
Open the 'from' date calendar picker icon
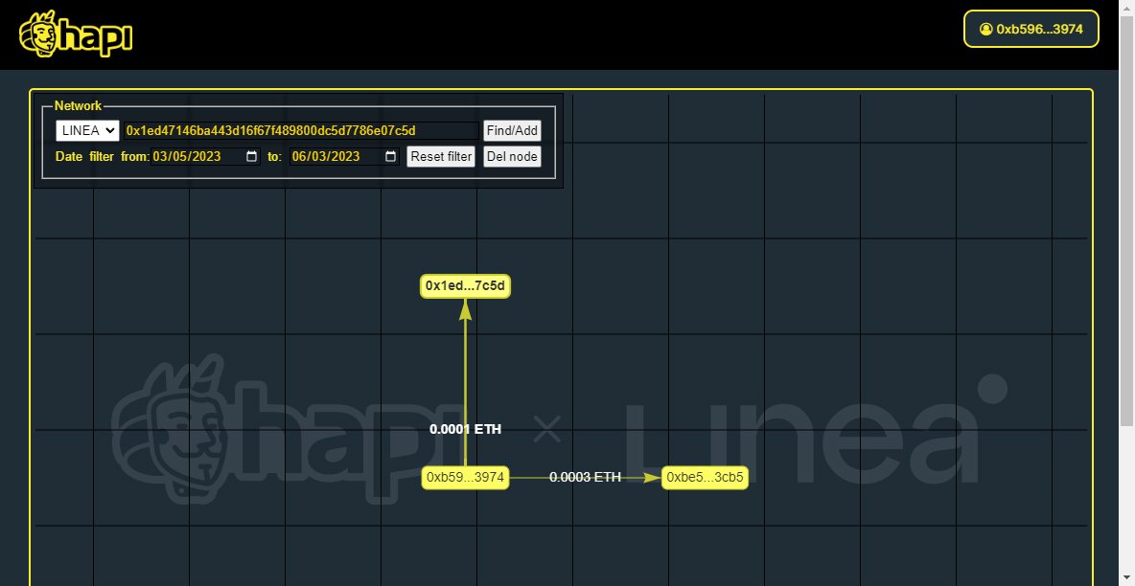252,156
